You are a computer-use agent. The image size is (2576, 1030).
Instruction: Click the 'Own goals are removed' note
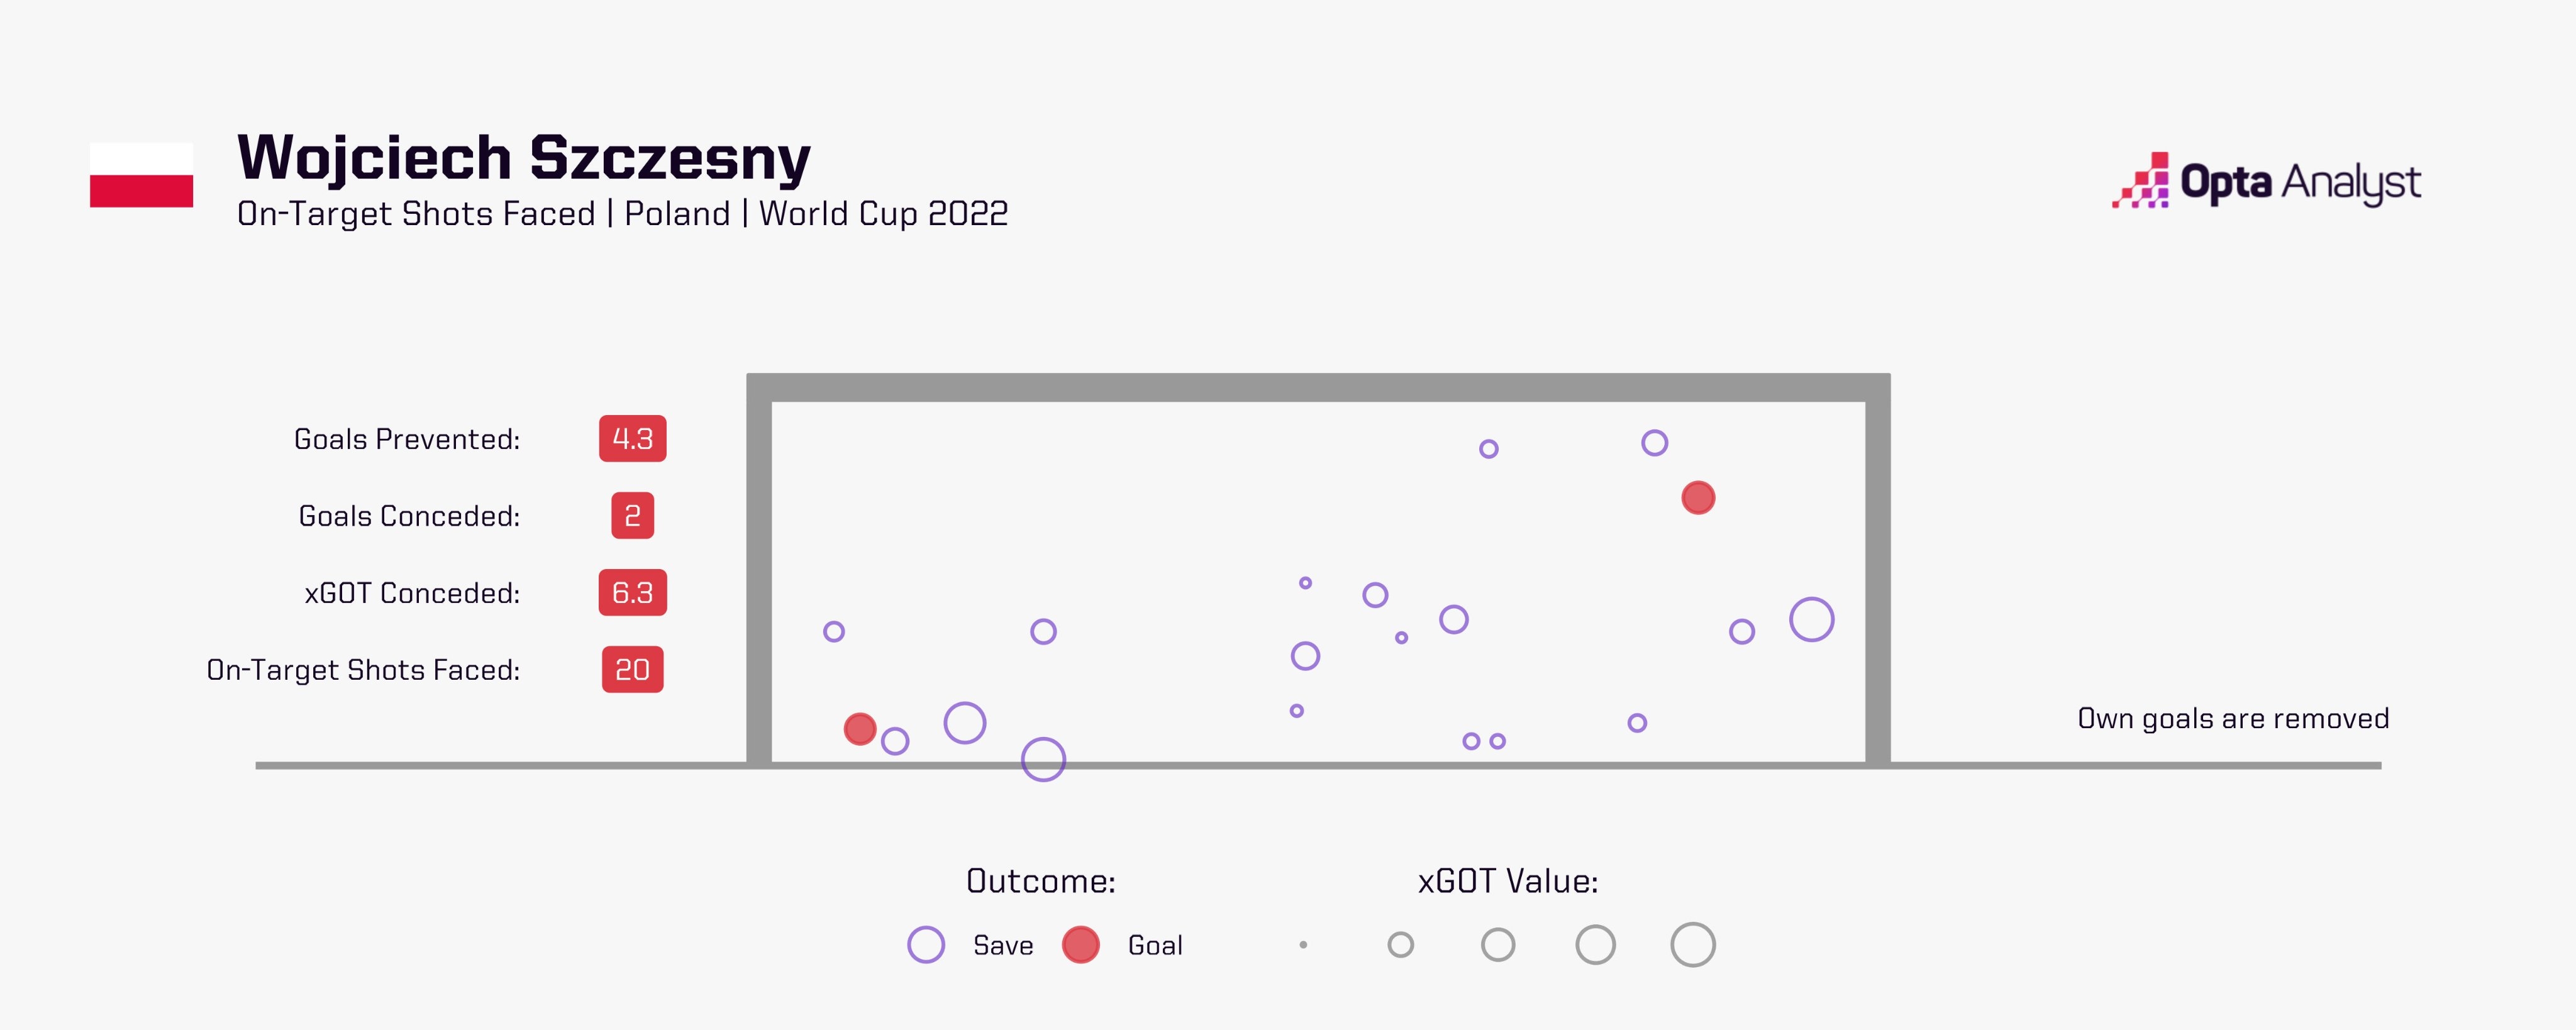click(2233, 718)
